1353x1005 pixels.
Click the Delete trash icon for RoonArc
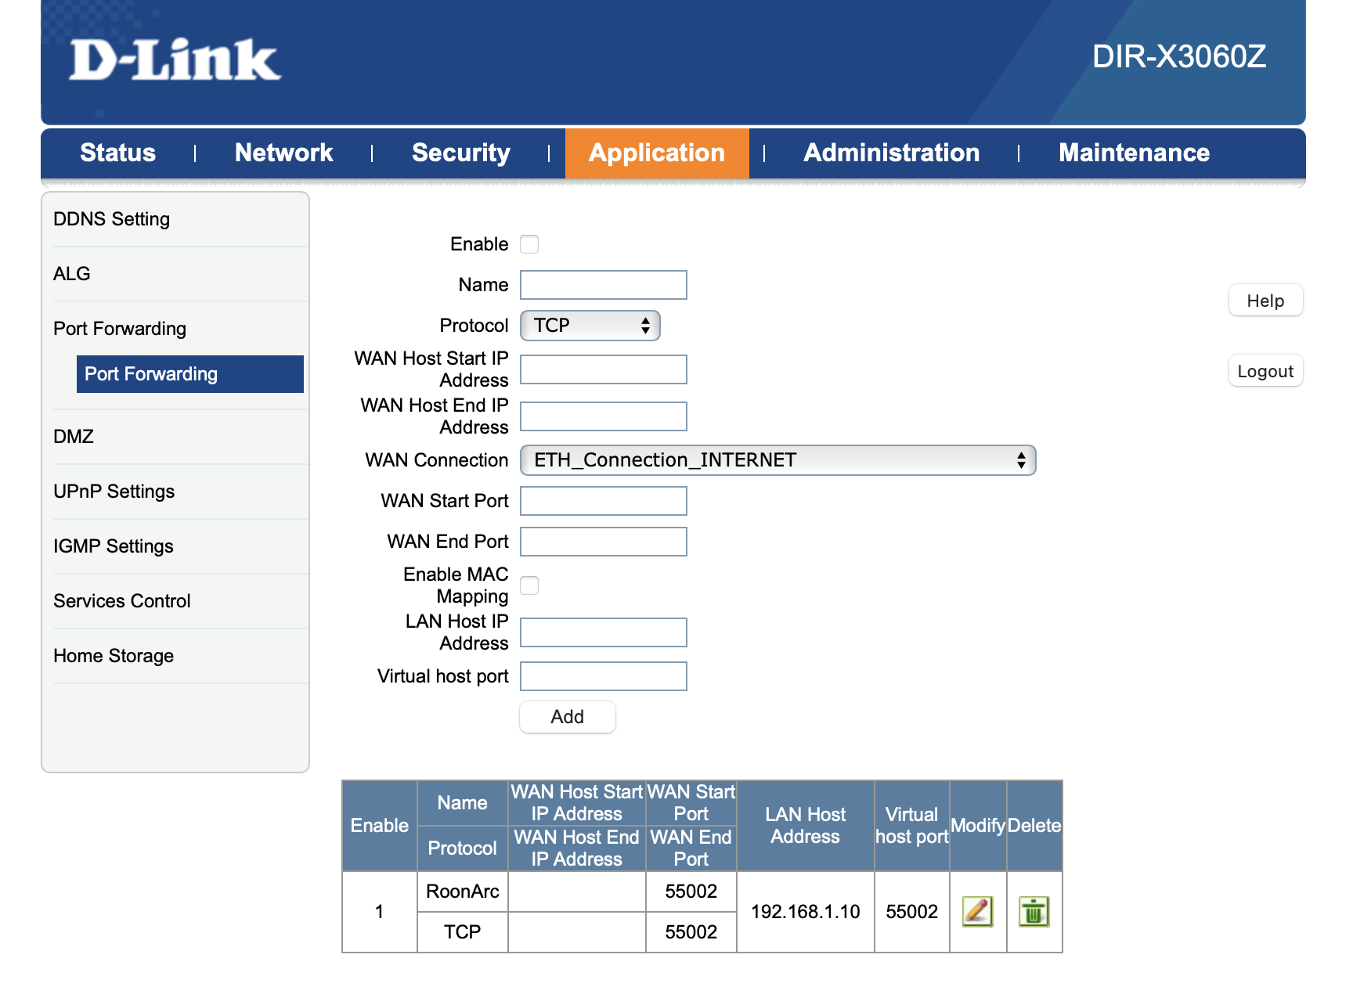[1034, 911]
